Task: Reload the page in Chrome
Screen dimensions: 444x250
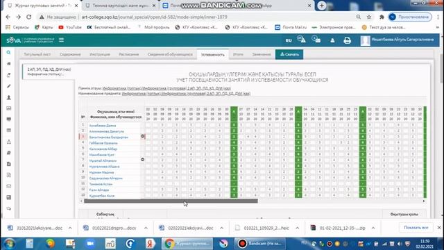Action: pyautogui.click(x=29, y=17)
